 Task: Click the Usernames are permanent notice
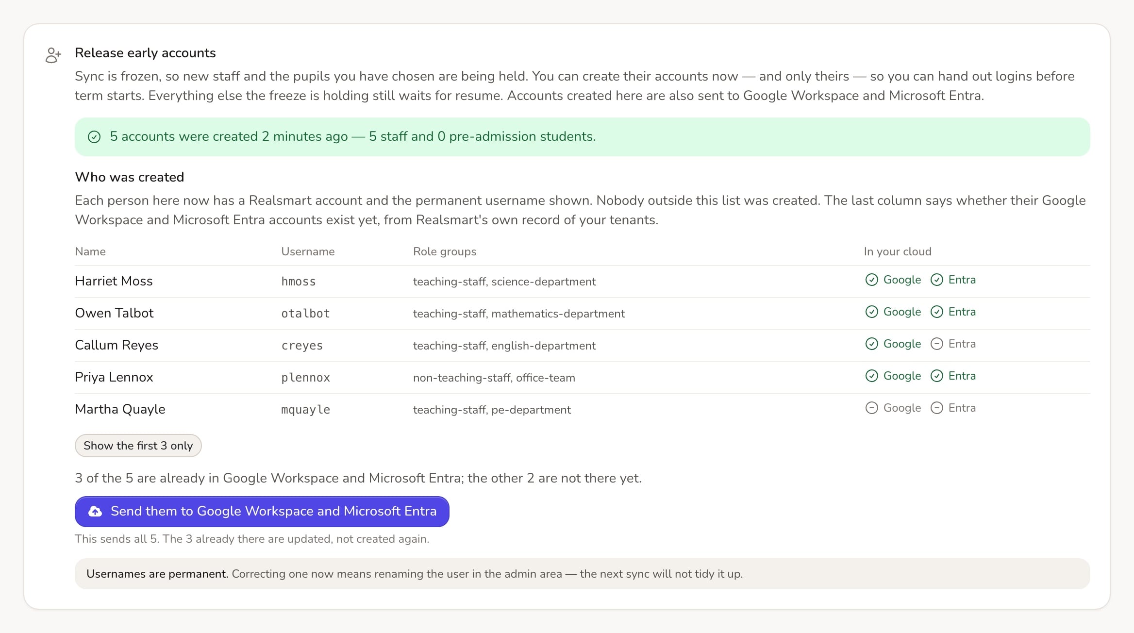pos(582,574)
